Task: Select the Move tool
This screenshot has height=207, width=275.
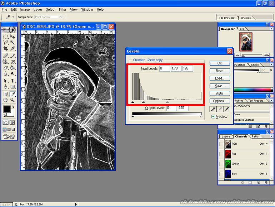Action: coord(12,37)
